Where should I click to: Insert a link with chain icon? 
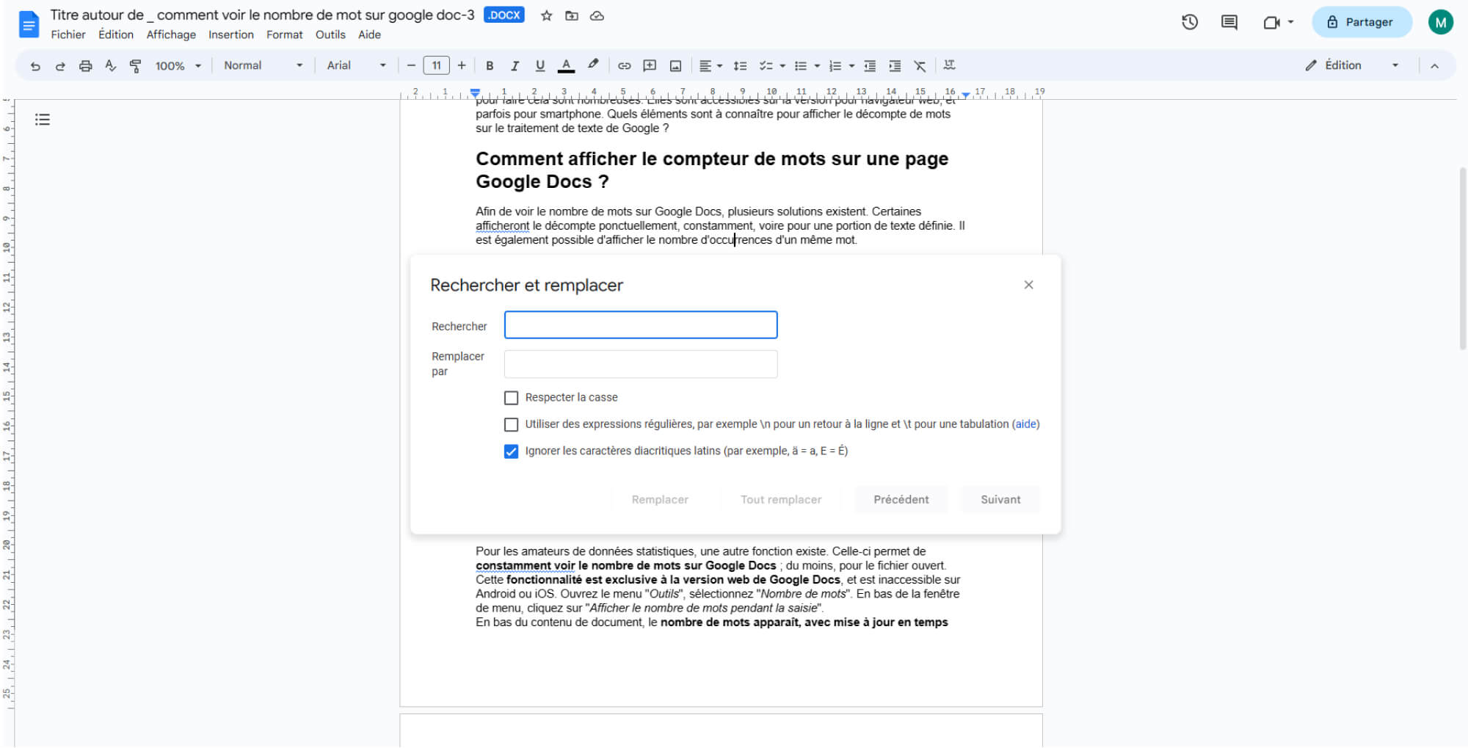(624, 66)
